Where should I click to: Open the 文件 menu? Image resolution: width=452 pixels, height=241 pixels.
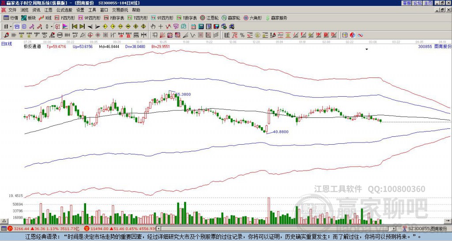pos(12,10)
